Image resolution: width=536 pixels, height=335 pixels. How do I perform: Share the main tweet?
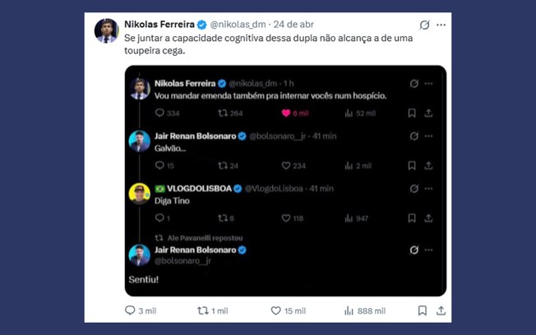[x=441, y=311]
